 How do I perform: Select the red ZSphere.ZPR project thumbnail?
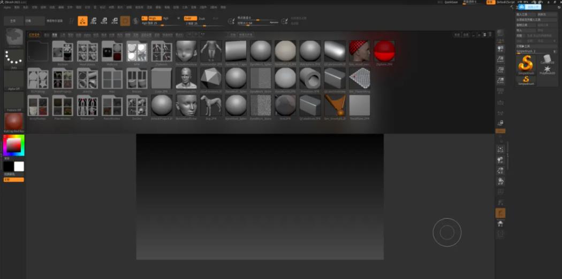(x=384, y=52)
